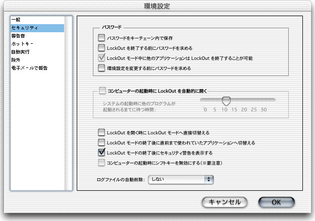The height and width of the screenshot is (221, 315).
Task: Click the キャンセル button
Action: coord(225,202)
